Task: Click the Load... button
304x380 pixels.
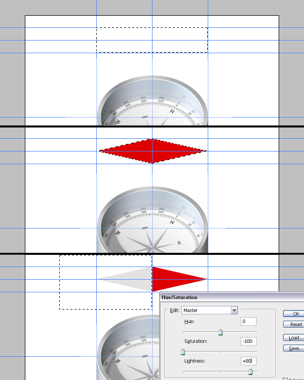Action: click(x=296, y=337)
